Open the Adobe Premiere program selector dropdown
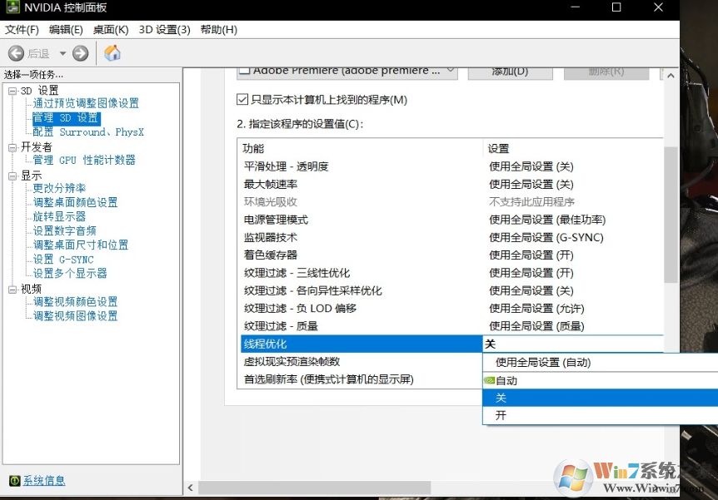 449,71
